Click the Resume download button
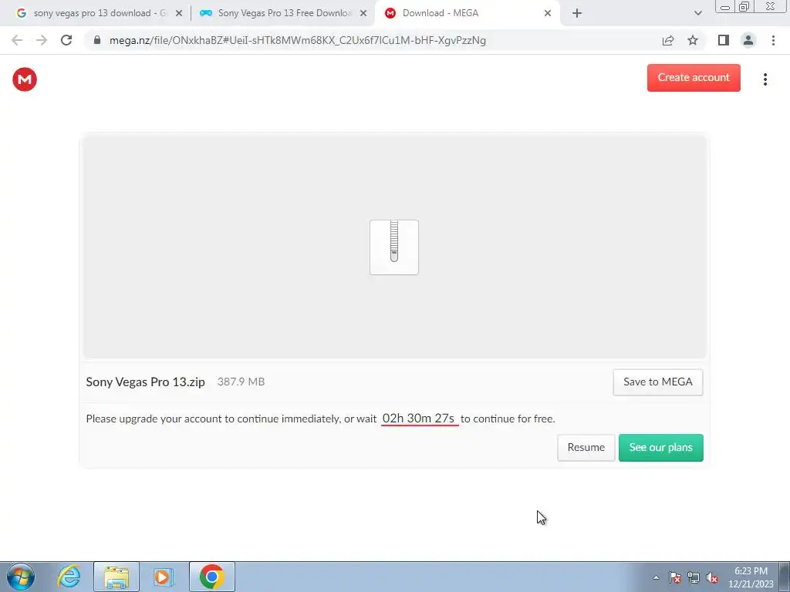This screenshot has width=790, height=592. point(586,448)
